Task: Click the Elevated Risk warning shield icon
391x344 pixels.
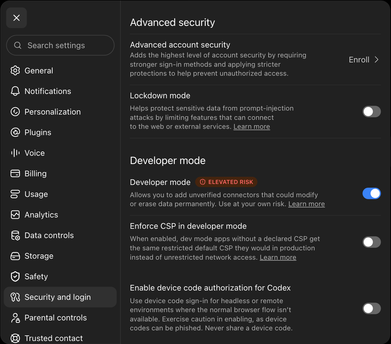Action: tap(203, 182)
